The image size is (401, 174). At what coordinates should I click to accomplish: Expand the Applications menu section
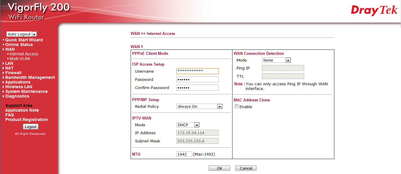[18, 82]
